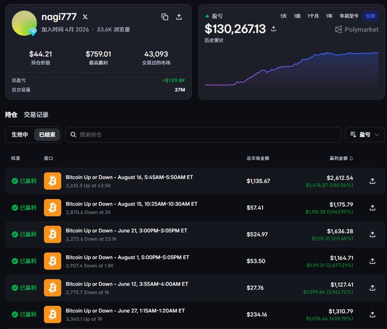This screenshot has width=387, height=329.
Task: Click the $57.41 total traded amount
Action: coord(255,208)
